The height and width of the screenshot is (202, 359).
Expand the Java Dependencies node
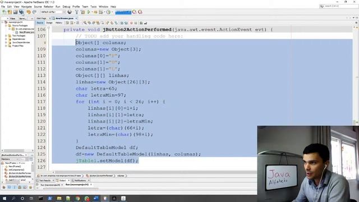tap(6, 43)
